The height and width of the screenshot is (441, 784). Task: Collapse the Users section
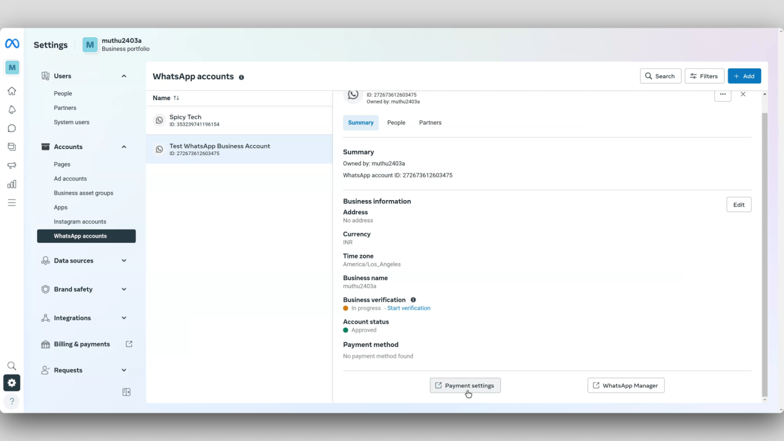(124, 76)
